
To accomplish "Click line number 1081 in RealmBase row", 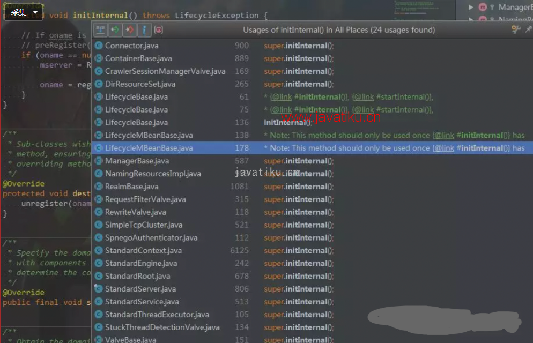I will point(239,187).
